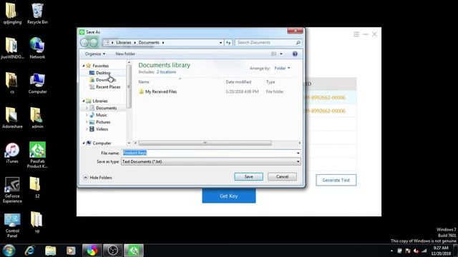
Task: Open the iTunes desktop icon
Action: click(12, 153)
